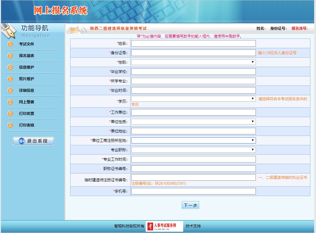Select 打印发票 in the navigation menu
This screenshot has width=316, height=233.
[x=27, y=113]
